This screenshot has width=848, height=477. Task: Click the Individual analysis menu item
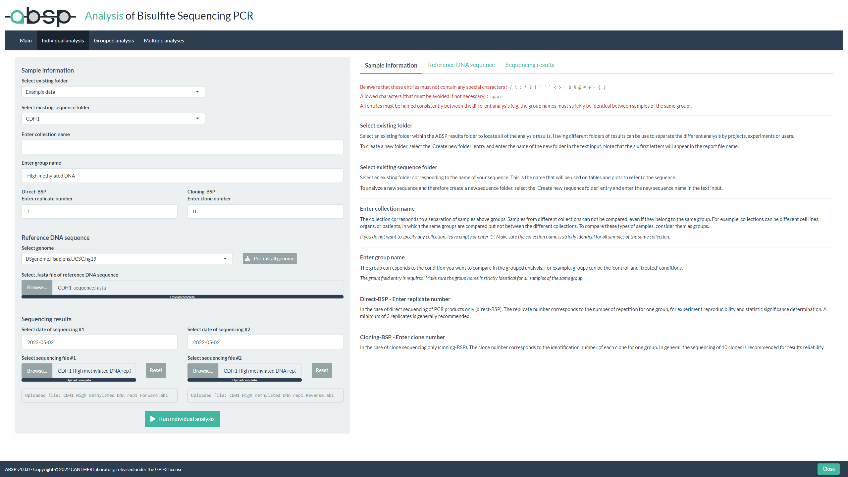[62, 40]
